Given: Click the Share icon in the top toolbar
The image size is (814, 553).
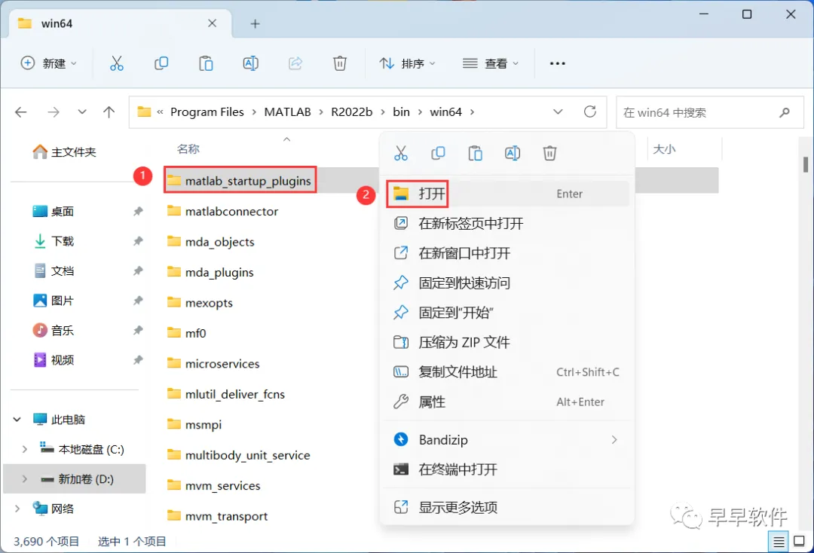Looking at the screenshot, I should click(x=295, y=63).
